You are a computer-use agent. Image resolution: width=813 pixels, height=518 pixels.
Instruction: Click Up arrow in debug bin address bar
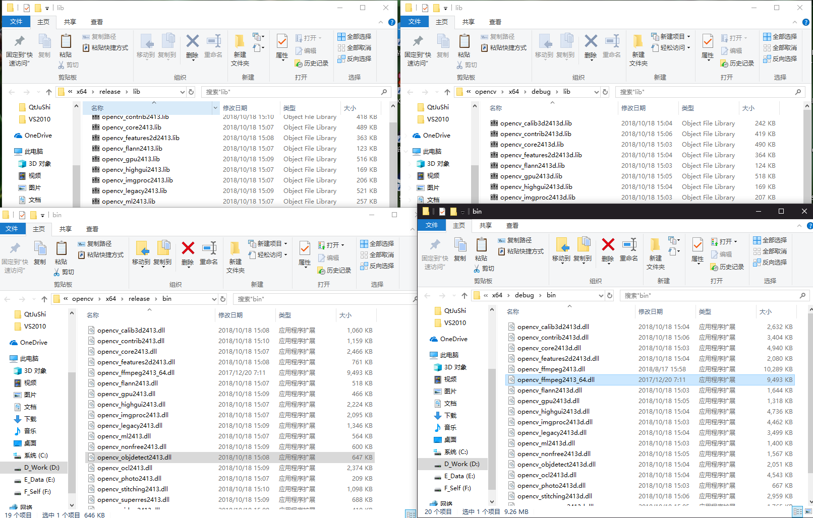[x=464, y=296]
